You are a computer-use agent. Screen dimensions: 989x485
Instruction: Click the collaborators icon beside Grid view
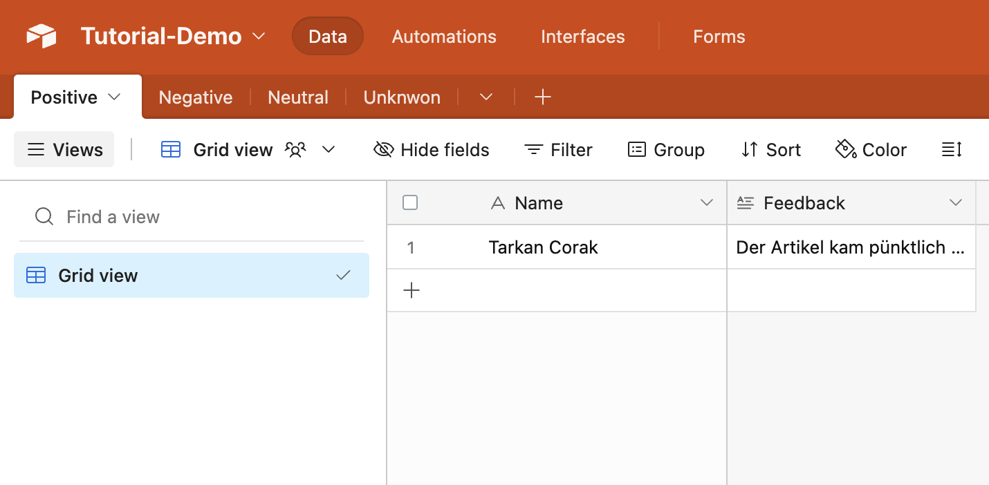[295, 150]
